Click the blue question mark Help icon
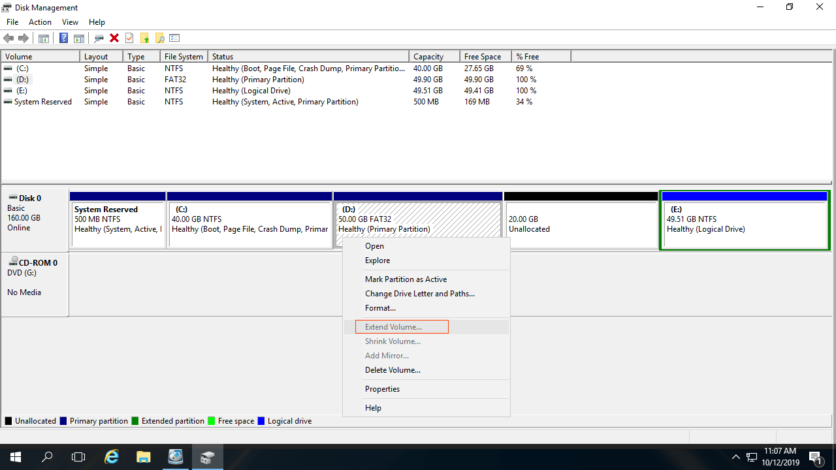The image size is (836, 470). [x=63, y=38]
